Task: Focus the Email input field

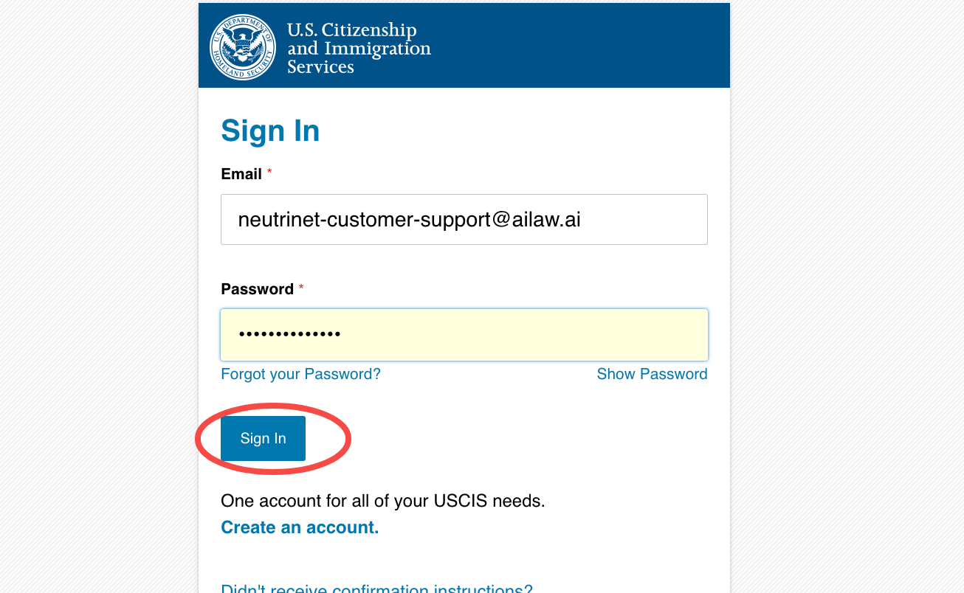Action: click(x=464, y=219)
